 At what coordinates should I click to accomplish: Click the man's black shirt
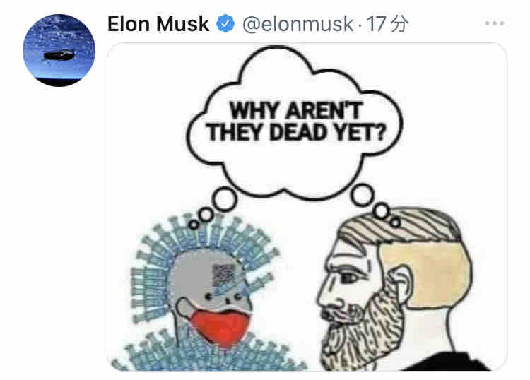(448, 362)
